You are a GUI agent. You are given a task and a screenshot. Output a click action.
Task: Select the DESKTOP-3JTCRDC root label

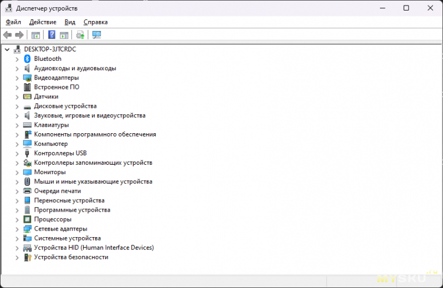point(50,49)
